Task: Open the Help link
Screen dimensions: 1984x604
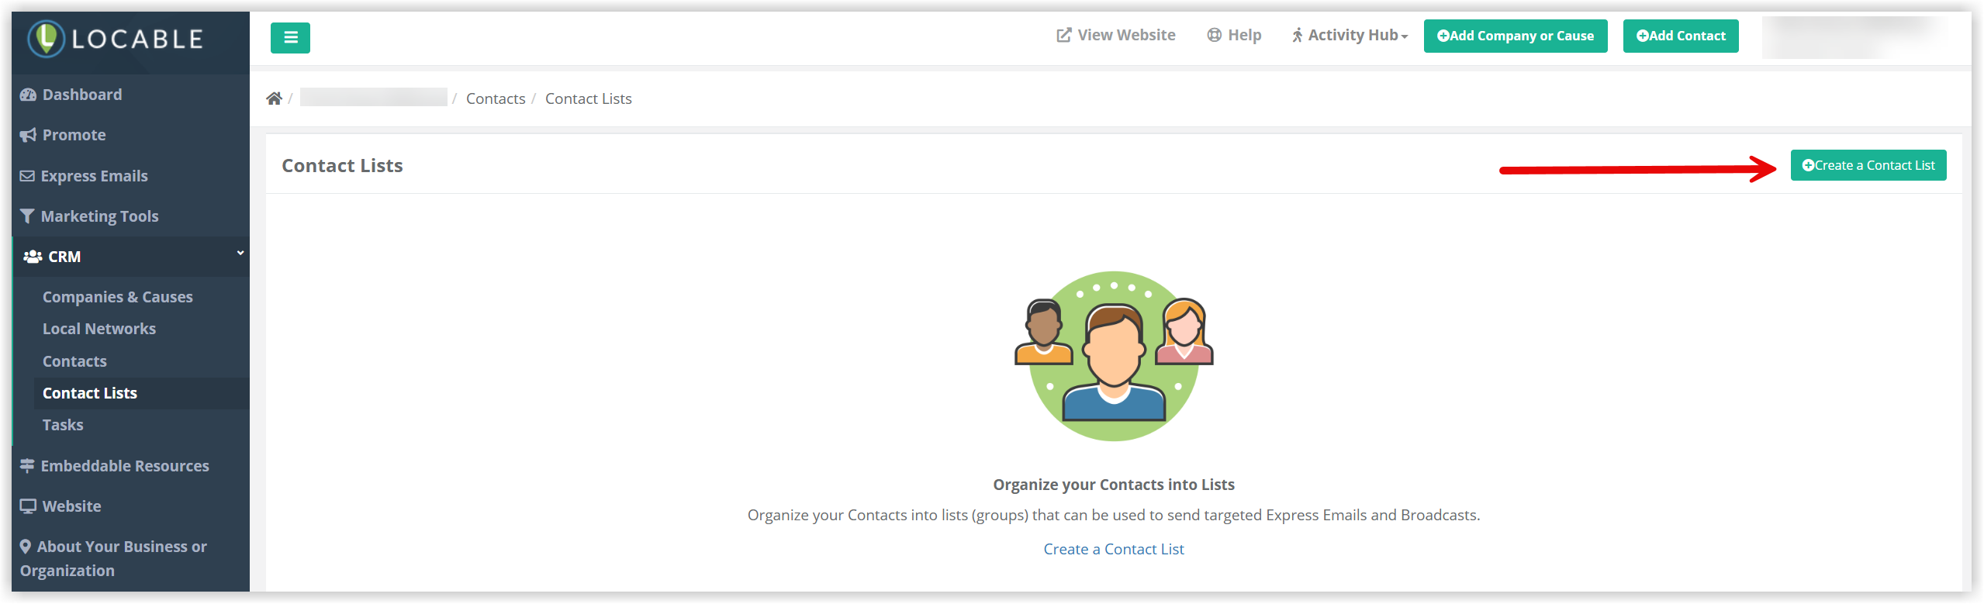Action: pyautogui.click(x=1235, y=36)
